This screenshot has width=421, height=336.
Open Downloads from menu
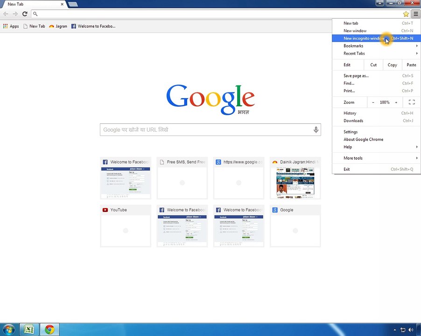376,121
